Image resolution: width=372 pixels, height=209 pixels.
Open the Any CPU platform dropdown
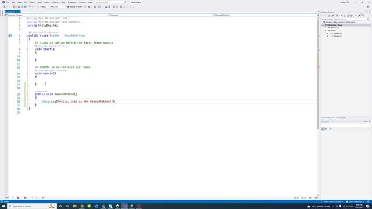tap(58, 6)
